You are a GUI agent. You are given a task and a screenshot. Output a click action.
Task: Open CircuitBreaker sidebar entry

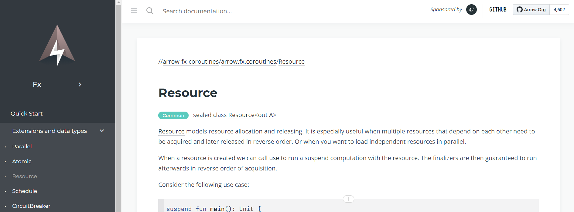pyautogui.click(x=31, y=206)
